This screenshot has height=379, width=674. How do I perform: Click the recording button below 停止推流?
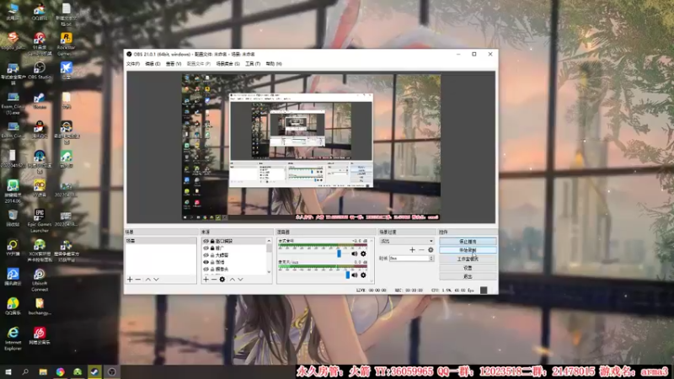(x=468, y=250)
